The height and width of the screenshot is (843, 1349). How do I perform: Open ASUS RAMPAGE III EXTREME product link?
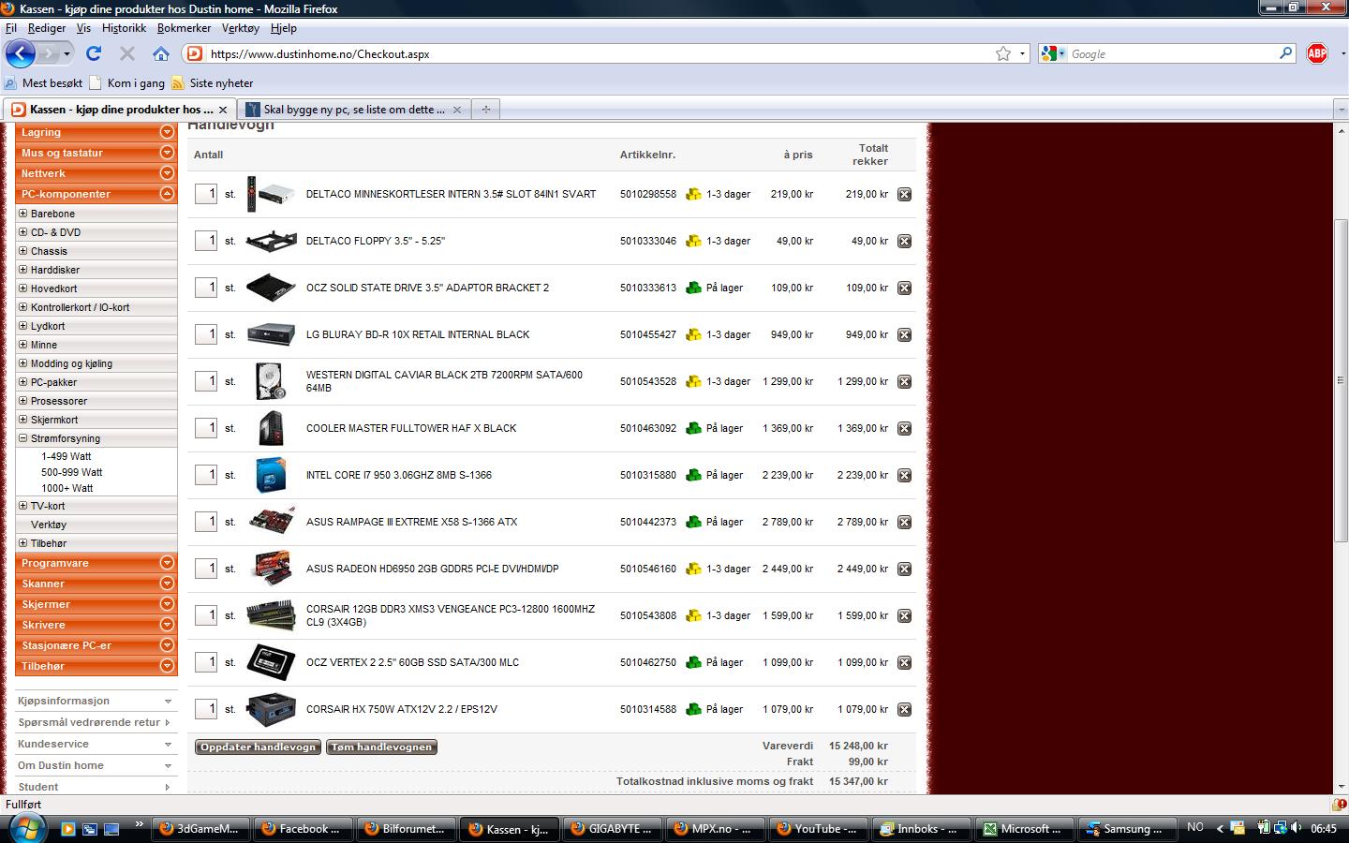tap(411, 522)
